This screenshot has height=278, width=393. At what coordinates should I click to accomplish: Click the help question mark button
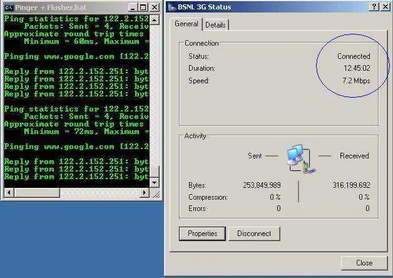(374, 7)
